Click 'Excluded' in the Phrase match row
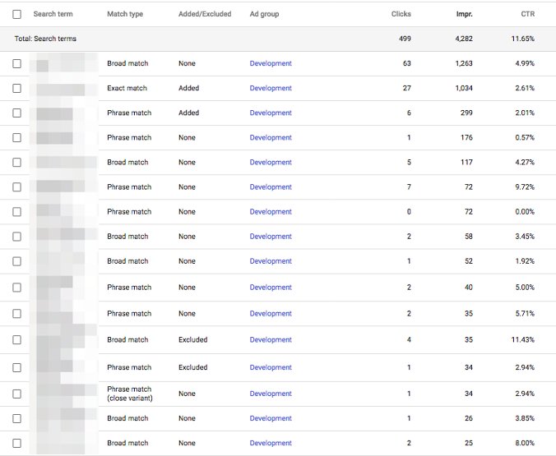Screen dimensions: 556x456 [x=193, y=367]
